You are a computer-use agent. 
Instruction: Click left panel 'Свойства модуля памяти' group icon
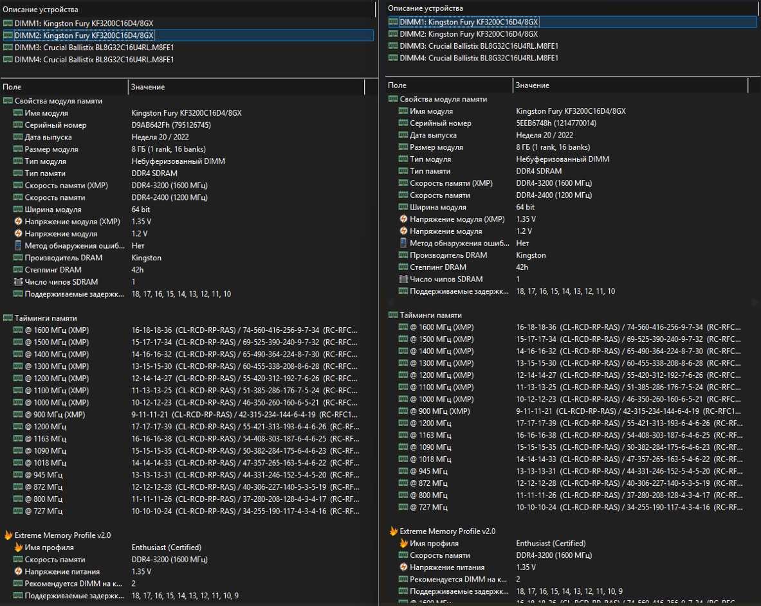pos(8,101)
